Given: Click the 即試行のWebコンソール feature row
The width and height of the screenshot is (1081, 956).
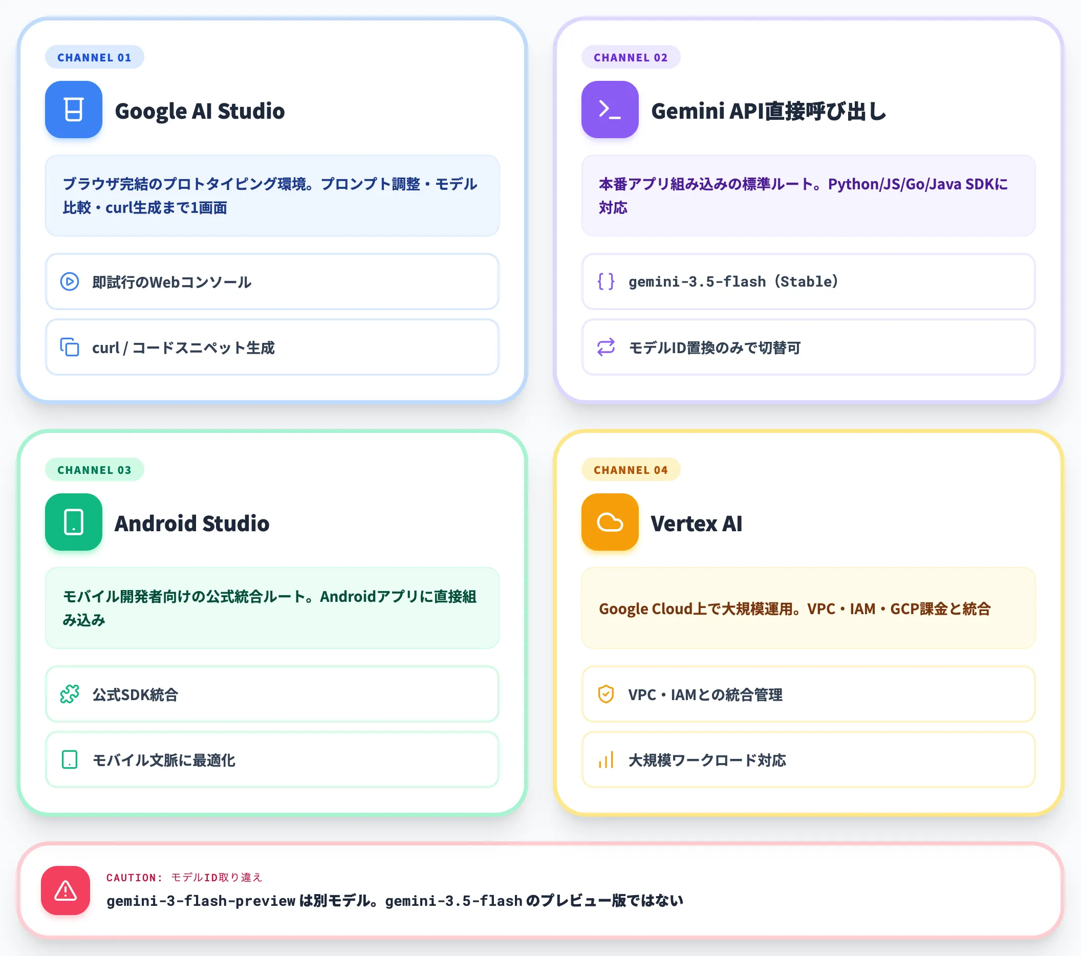Looking at the screenshot, I should coord(272,282).
